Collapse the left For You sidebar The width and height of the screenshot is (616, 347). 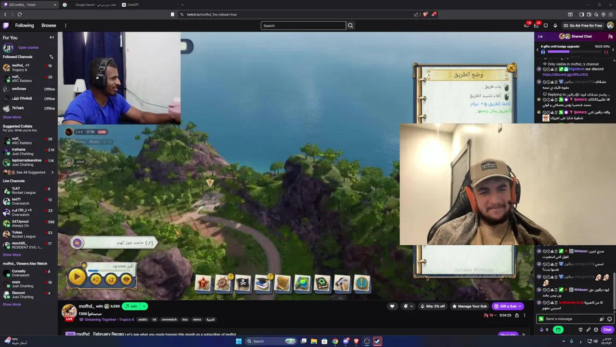click(x=51, y=38)
